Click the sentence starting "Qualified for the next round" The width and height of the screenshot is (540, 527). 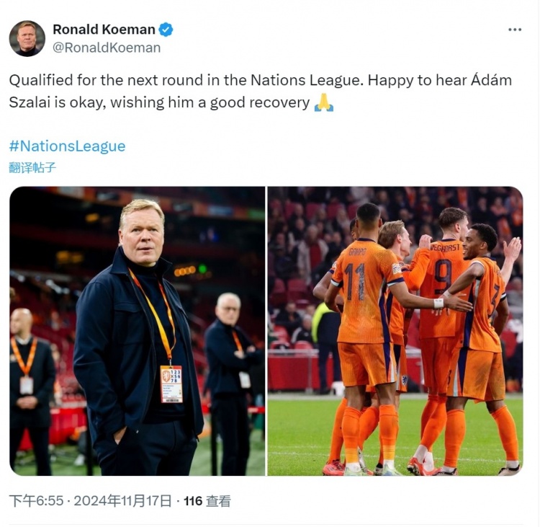click(x=186, y=80)
